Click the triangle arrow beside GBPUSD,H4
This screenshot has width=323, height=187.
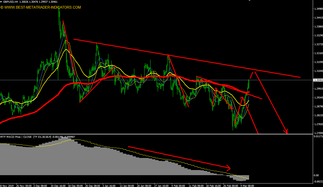[2, 2]
